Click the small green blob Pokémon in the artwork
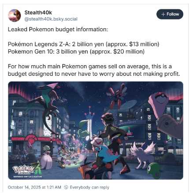 pyautogui.click(x=153, y=170)
